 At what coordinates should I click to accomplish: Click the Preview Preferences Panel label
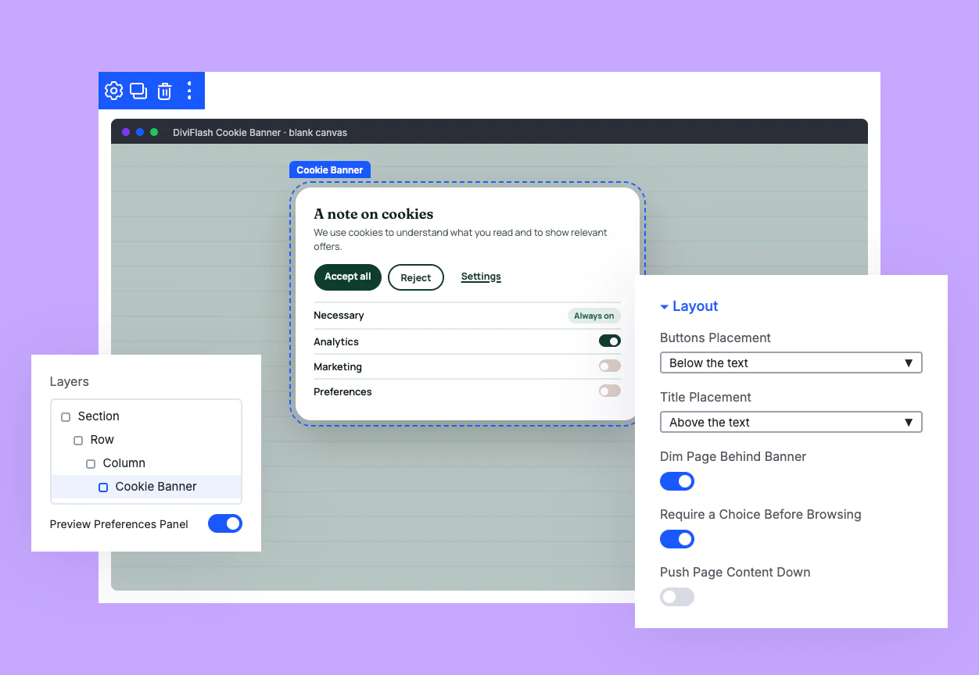pos(119,524)
